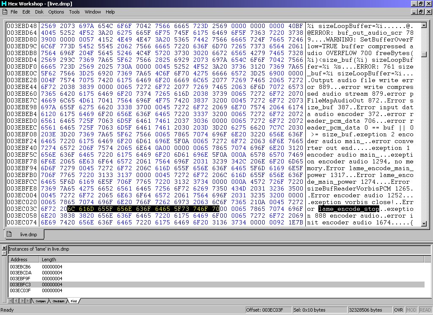This screenshot has width=433, height=315.
Task: Click the file icon on live.dmp tab
Action: 9,234
